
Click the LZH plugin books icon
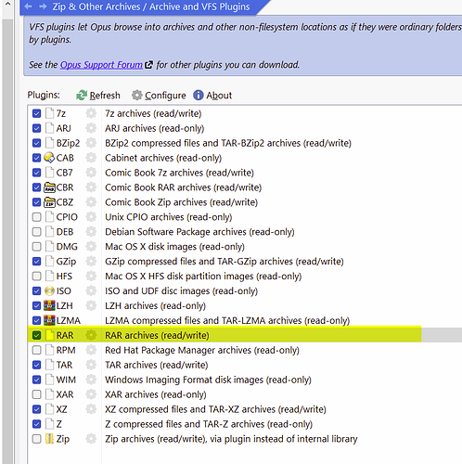(49, 305)
